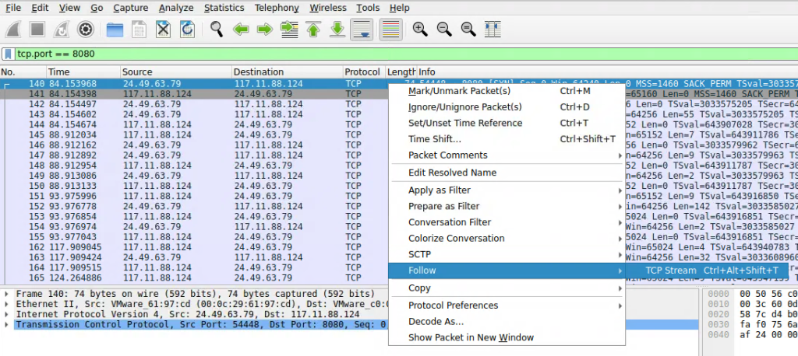Click the tcp.port display filter field
798x356 pixels.
(x=390, y=54)
